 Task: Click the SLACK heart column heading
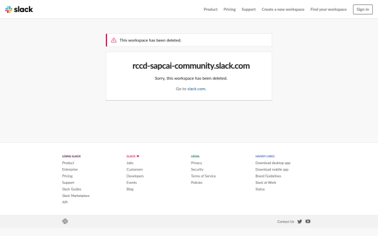tap(133, 156)
